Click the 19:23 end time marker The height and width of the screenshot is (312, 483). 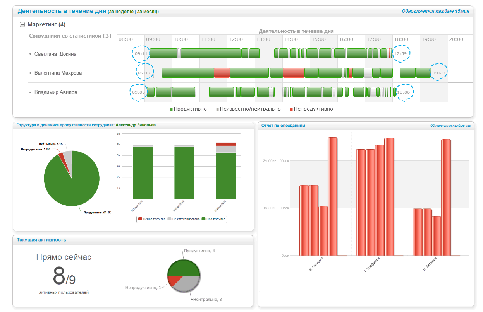pos(439,73)
